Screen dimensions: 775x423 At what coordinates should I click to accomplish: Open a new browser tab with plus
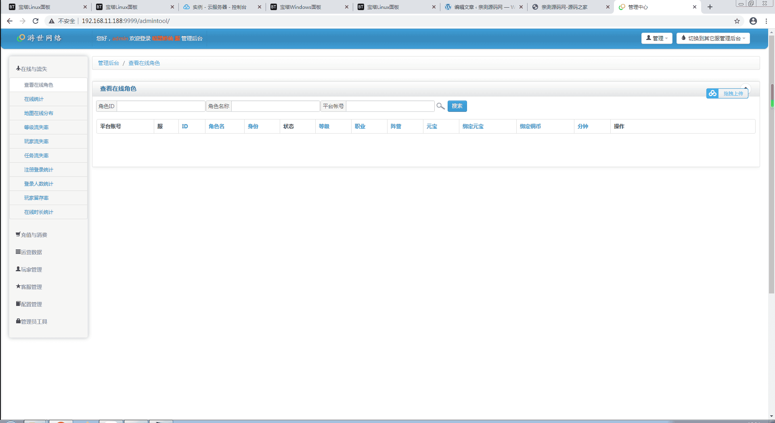click(x=710, y=7)
